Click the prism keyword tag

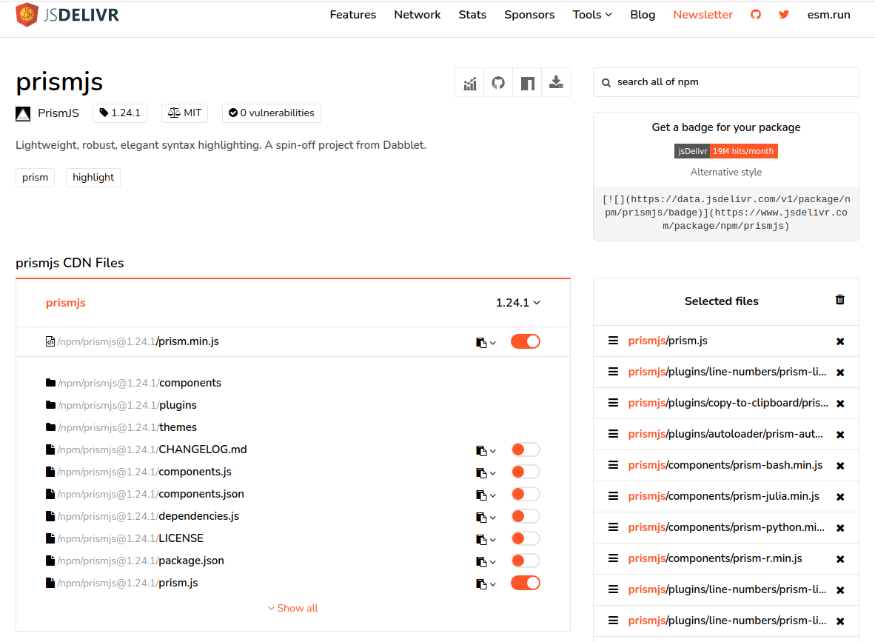pyautogui.click(x=35, y=178)
